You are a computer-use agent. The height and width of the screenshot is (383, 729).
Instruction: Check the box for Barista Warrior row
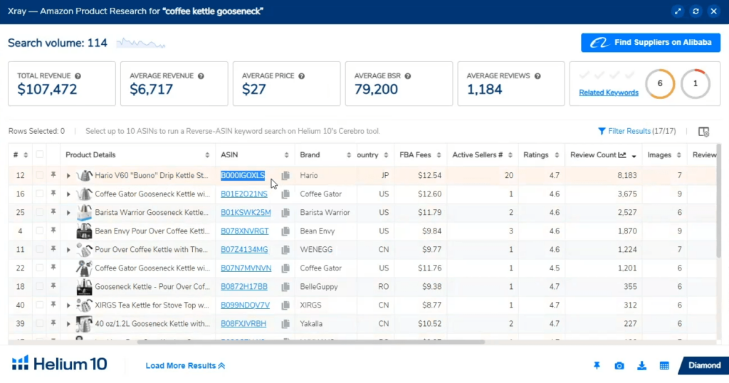pyautogui.click(x=40, y=212)
